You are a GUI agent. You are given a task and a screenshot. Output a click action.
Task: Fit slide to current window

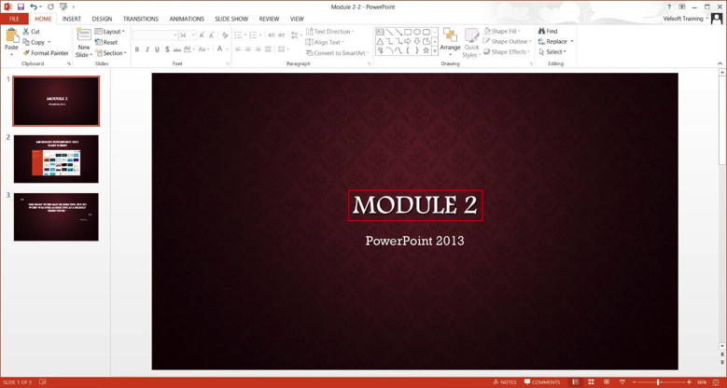(717, 382)
